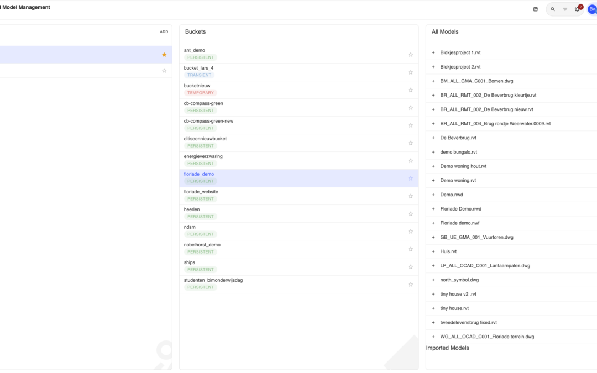Click plus icon beside north_symbol.dwg
Screen dimensions: 597x373
point(433,280)
